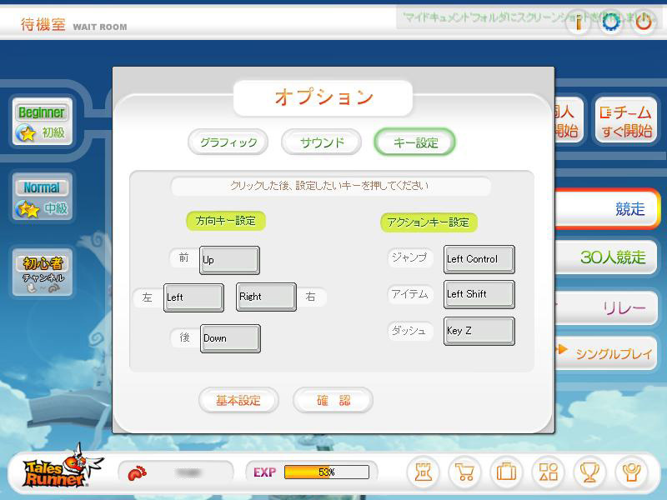667x500 pixels.
Task: Open the shapes collection icon
Action: coord(548,472)
